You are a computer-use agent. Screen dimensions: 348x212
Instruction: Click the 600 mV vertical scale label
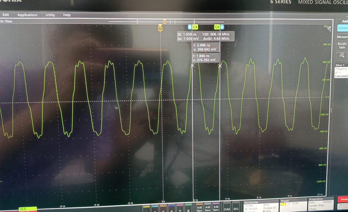pyautogui.click(x=327, y=44)
